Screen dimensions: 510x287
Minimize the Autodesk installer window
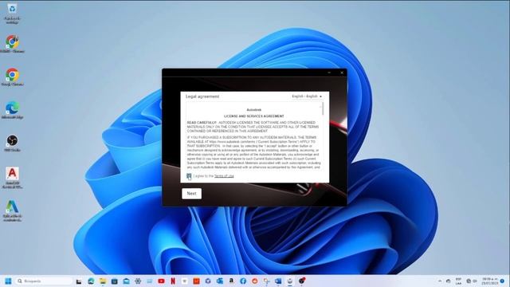(x=329, y=73)
